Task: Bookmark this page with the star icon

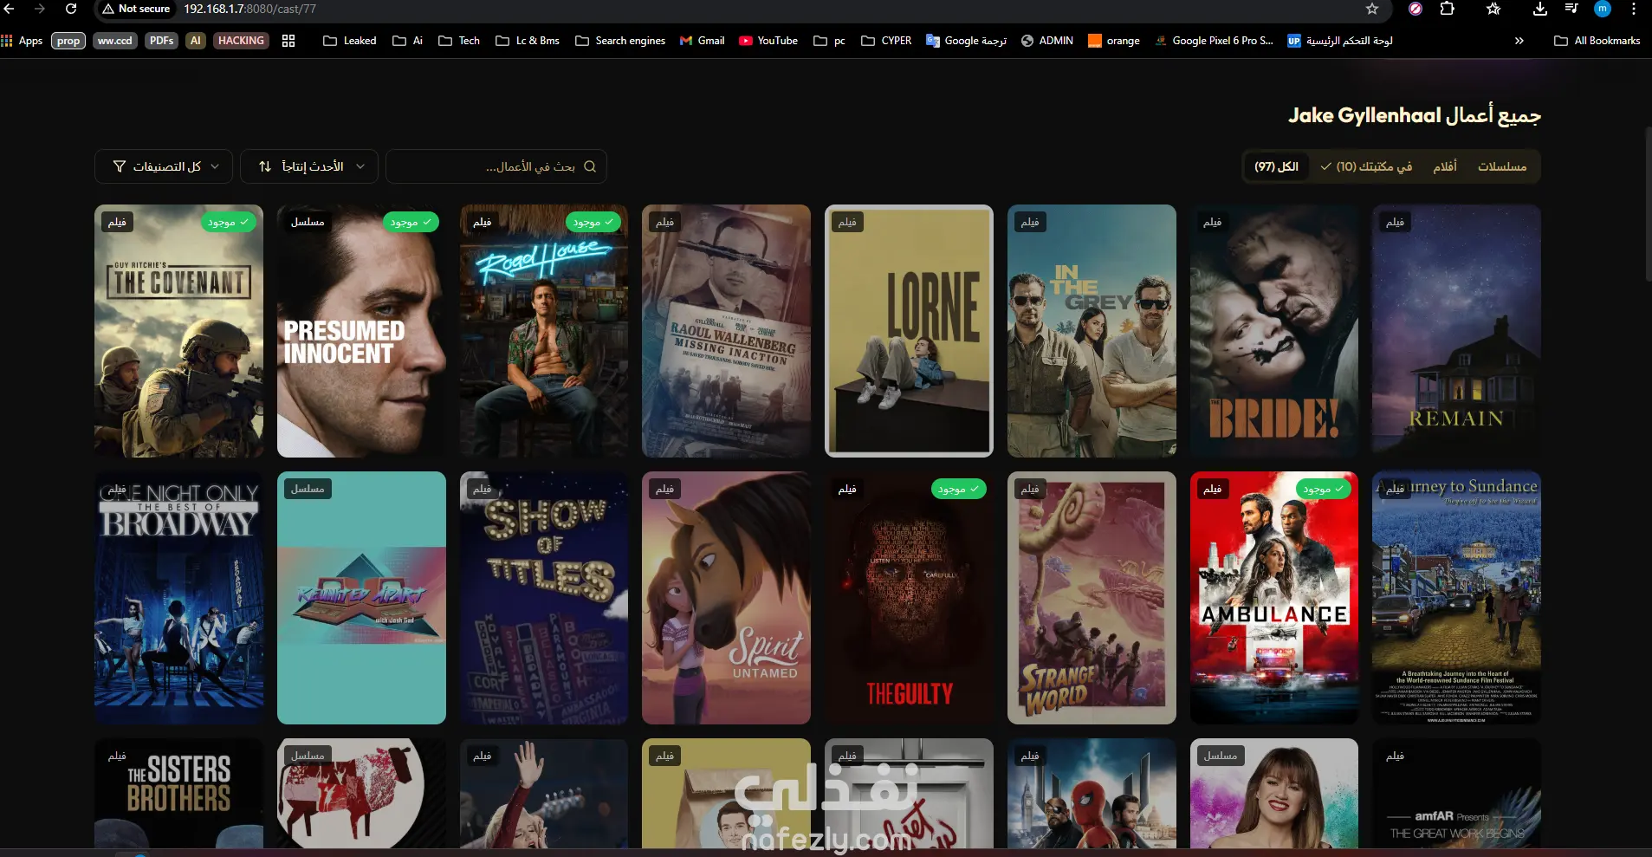Action: click(x=1372, y=9)
